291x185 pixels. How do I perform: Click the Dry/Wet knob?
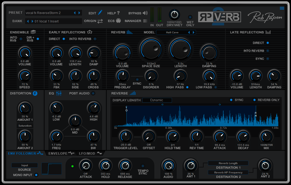pyautogui.click(x=174, y=15)
